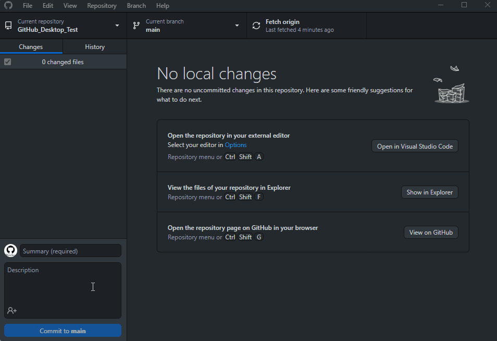Open the Repository menu
This screenshot has height=341, width=497.
[x=102, y=6]
